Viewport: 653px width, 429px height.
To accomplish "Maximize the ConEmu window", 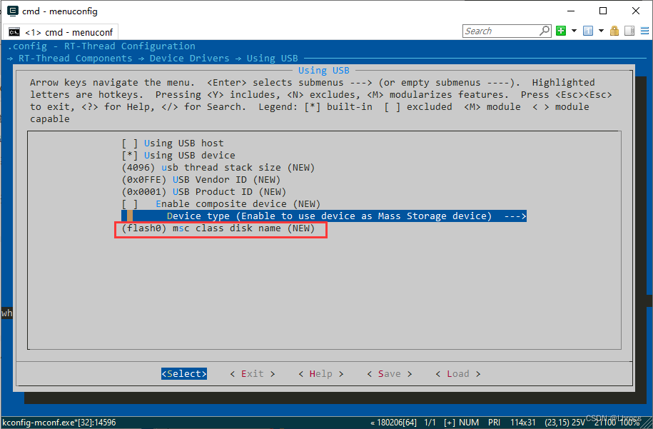I will coord(602,11).
